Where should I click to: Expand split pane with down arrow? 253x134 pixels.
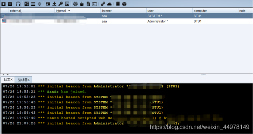(8, 75)
